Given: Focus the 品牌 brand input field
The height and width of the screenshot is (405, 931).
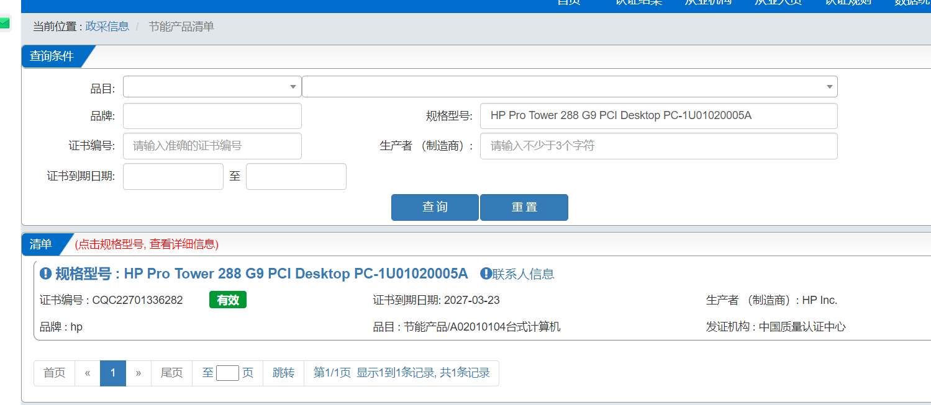Looking at the screenshot, I should tap(212, 116).
